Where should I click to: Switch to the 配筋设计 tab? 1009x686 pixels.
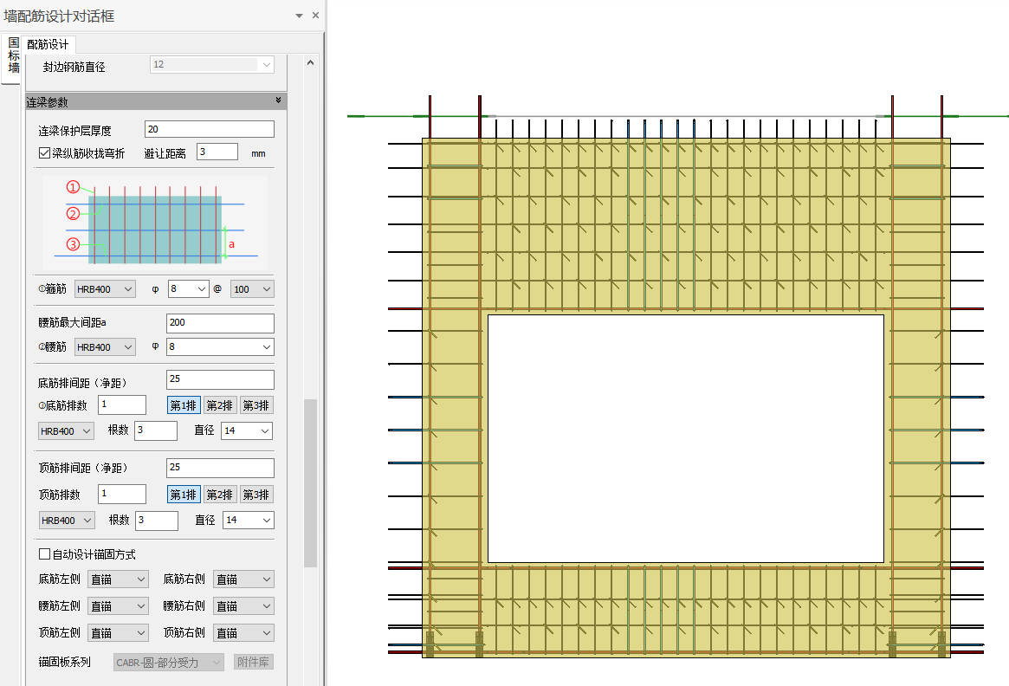(x=48, y=44)
